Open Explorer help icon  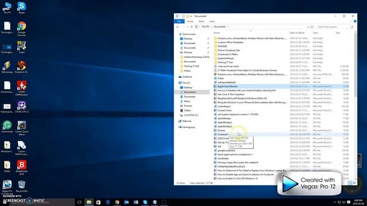coord(355,21)
